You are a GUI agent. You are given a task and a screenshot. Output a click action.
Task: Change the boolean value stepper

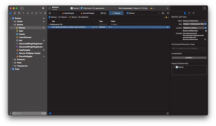click(167, 27)
